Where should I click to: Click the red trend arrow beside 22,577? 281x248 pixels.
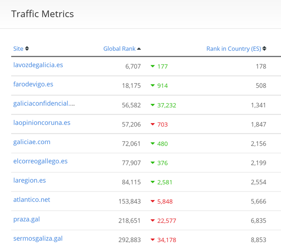click(x=153, y=220)
